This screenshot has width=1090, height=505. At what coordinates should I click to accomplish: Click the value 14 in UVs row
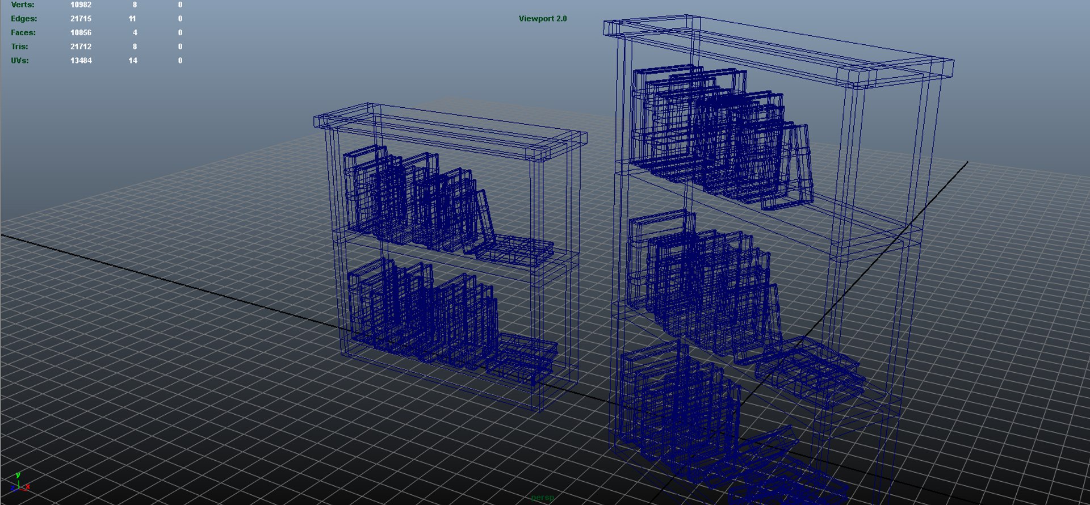pos(133,61)
